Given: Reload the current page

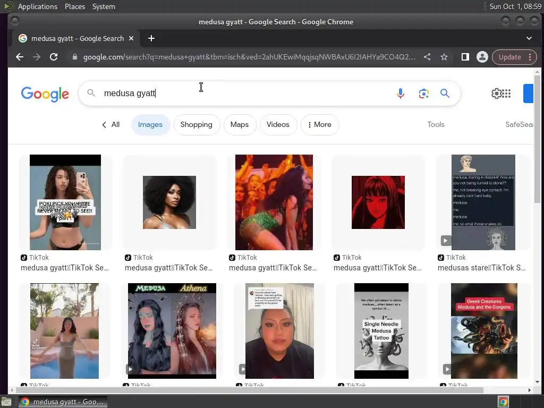Looking at the screenshot, I should click(54, 57).
